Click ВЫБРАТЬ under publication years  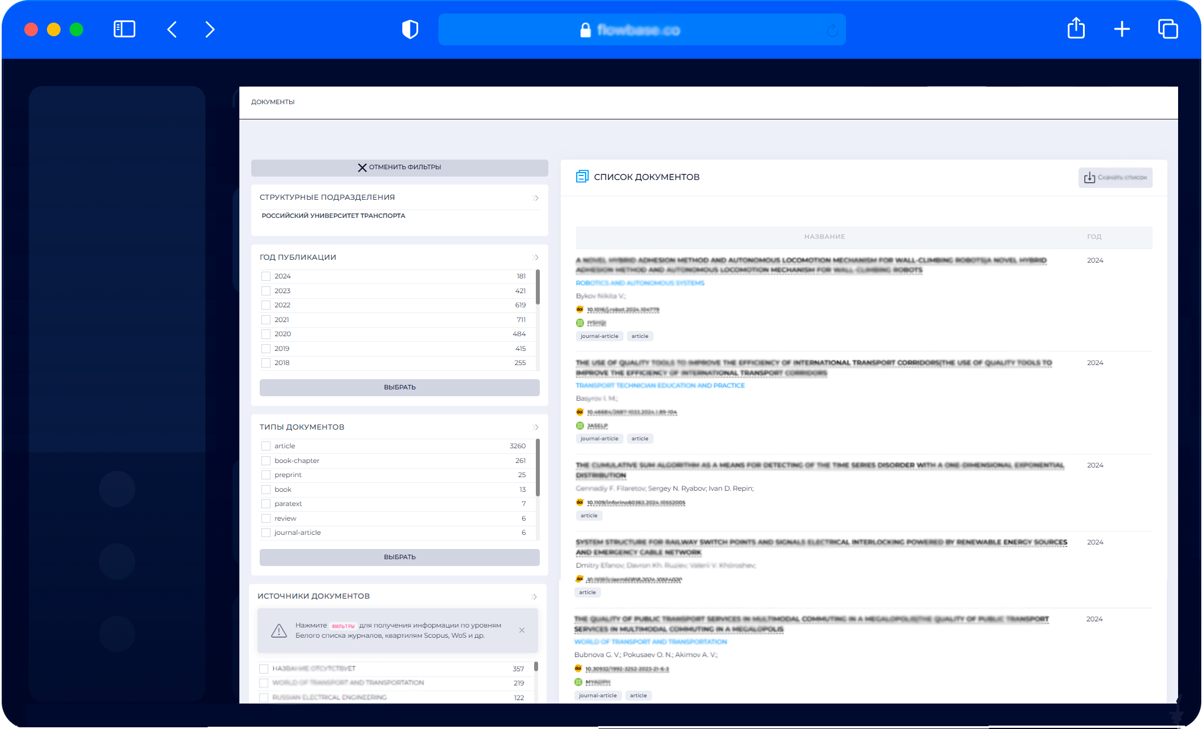[399, 387]
